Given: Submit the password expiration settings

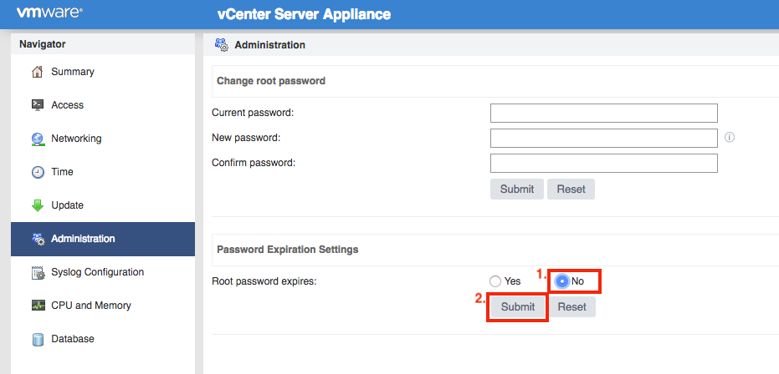Looking at the screenshot, I should pos(518,307).
